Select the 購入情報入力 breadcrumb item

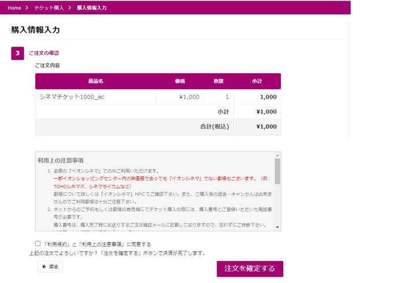click(x=92, y=8)
